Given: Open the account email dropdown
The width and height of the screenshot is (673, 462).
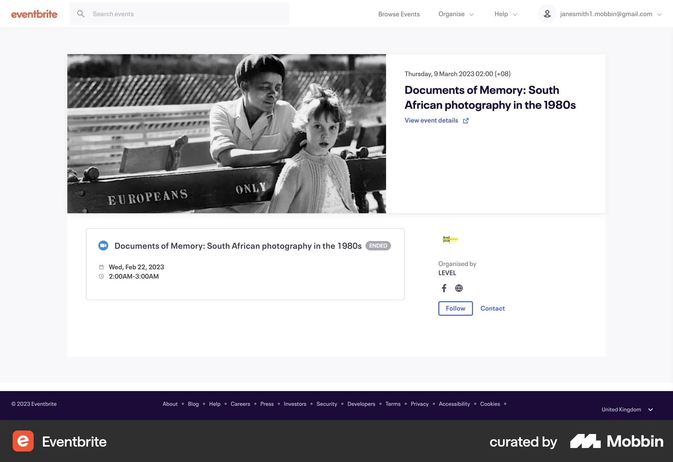Looking at the screenshot, I should click(610, 14).
